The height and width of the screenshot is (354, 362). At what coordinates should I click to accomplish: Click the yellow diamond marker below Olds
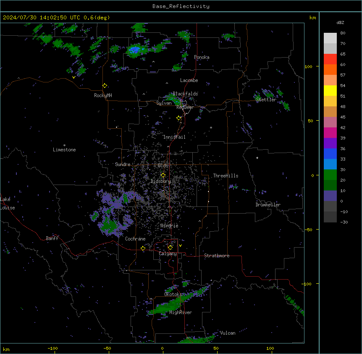click(x=163, y=175)
